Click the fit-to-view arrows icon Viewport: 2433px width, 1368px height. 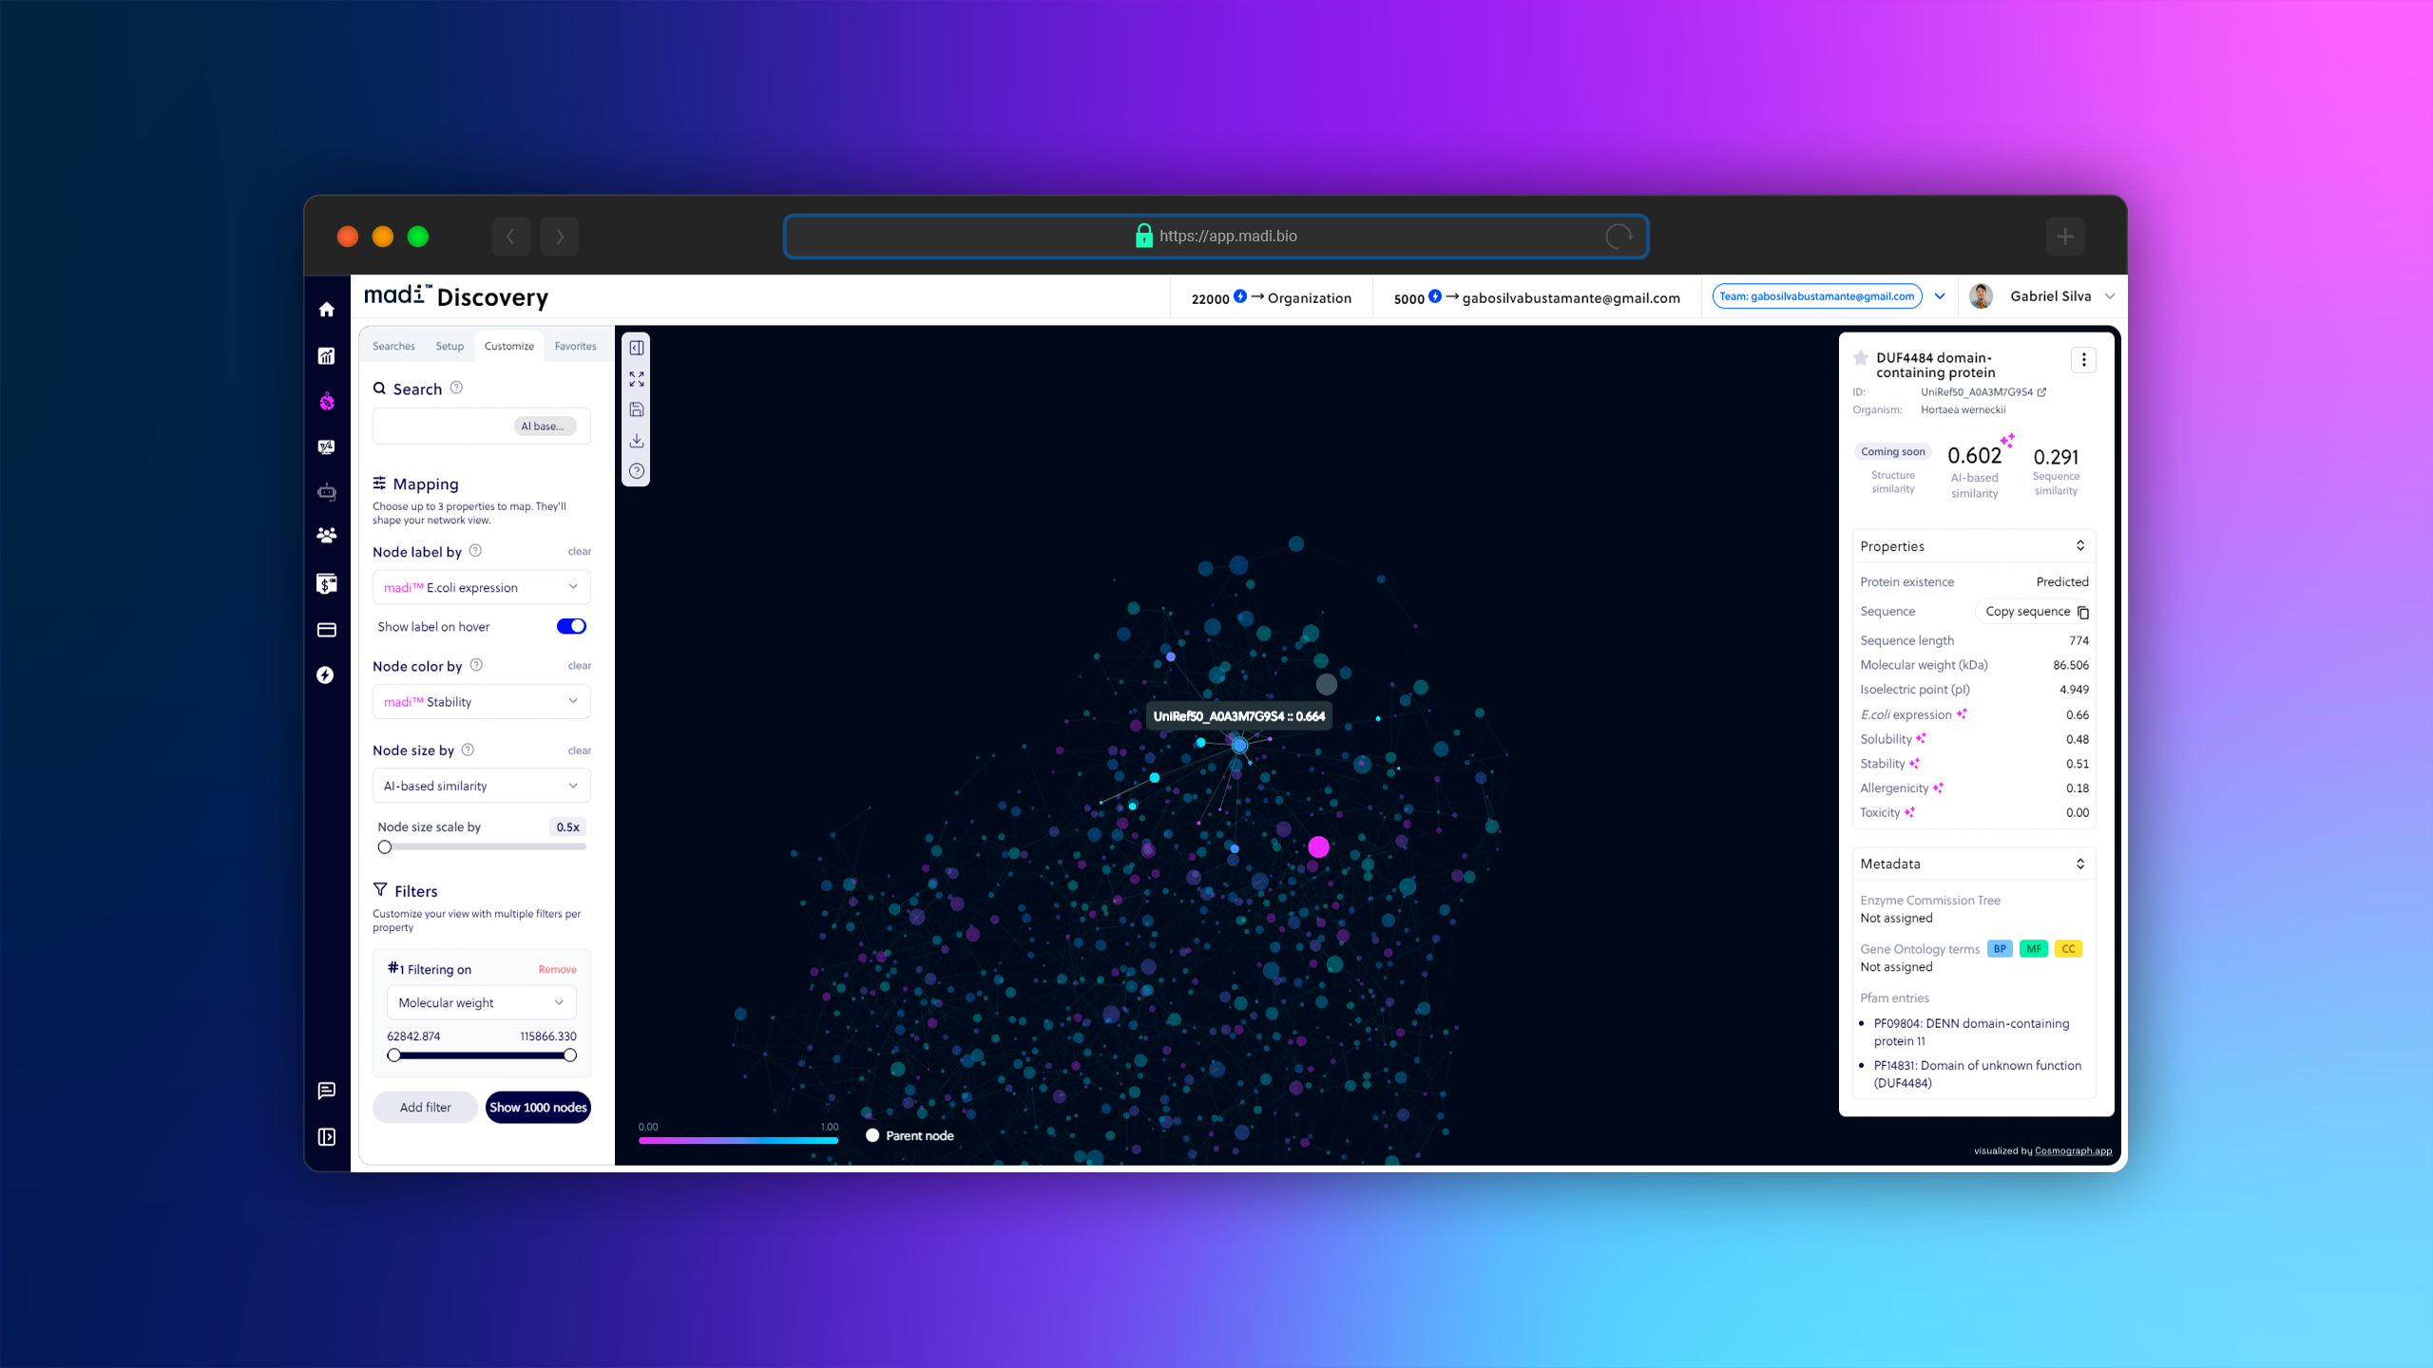637,379
